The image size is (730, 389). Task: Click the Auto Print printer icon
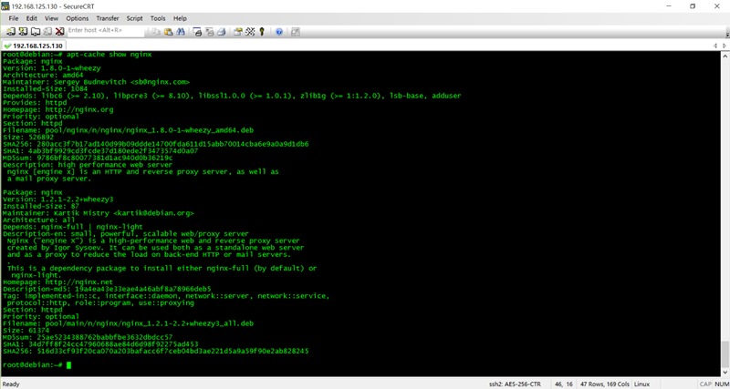[x=222, y=32]
